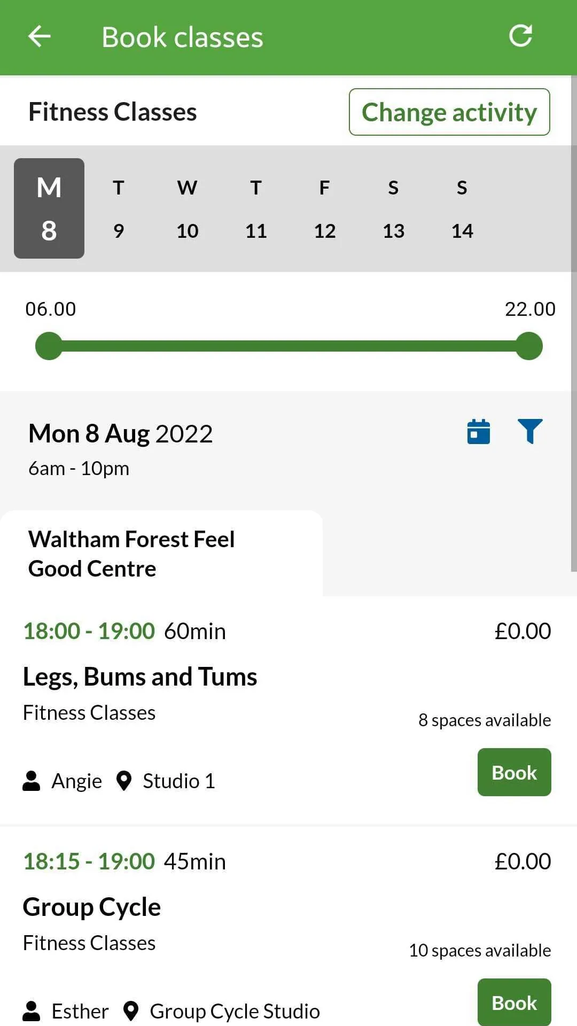Tap the location pin icon beside Studio 1

pyautogui.click(x=124, y=781)
